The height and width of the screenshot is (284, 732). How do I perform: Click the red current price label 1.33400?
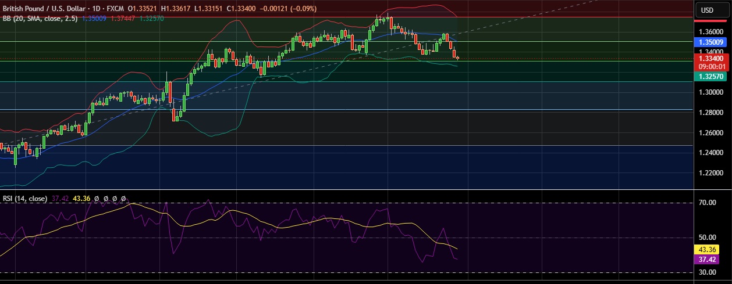pos(711,59)
